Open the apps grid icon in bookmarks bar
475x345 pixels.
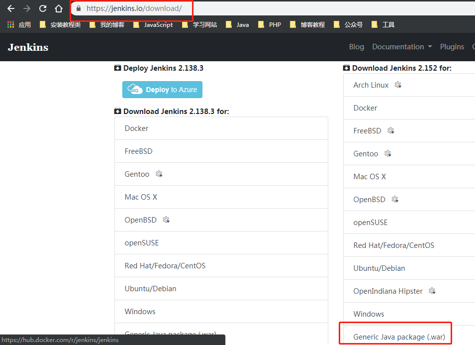10,24
